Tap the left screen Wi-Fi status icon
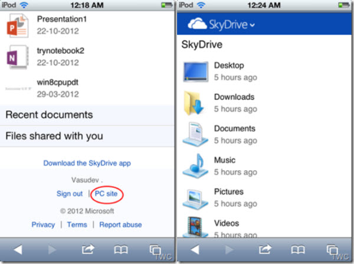 pyautogui.click(x=24, y=5)
